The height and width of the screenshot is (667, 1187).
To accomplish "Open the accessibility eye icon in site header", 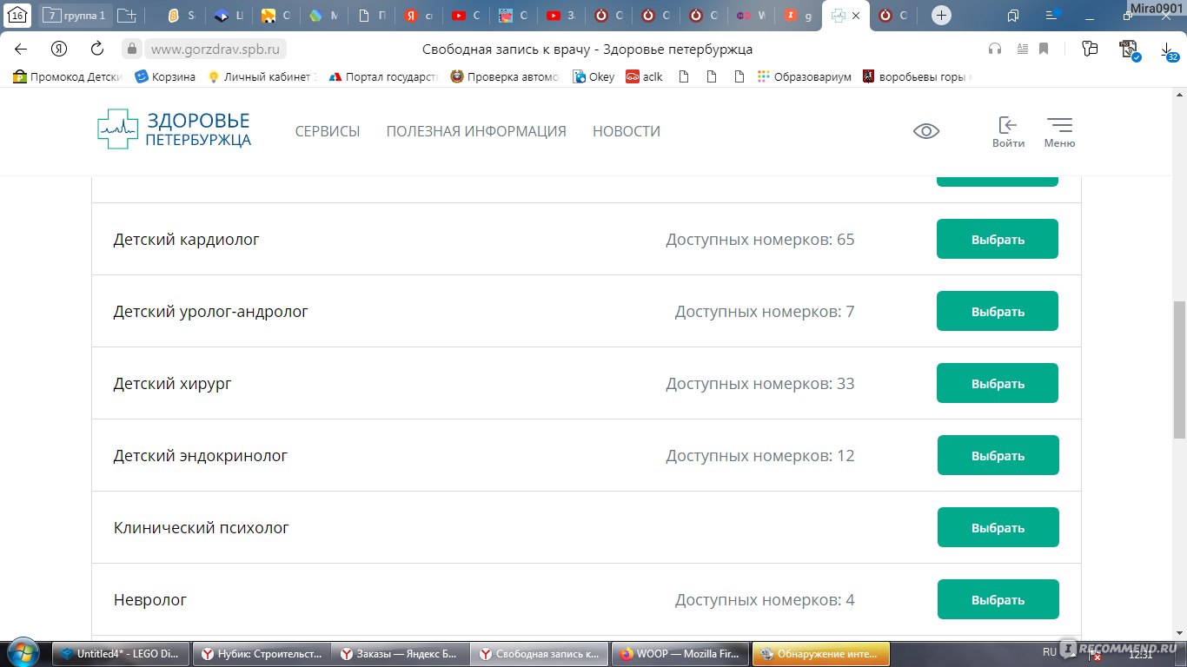I will point(926,131).
